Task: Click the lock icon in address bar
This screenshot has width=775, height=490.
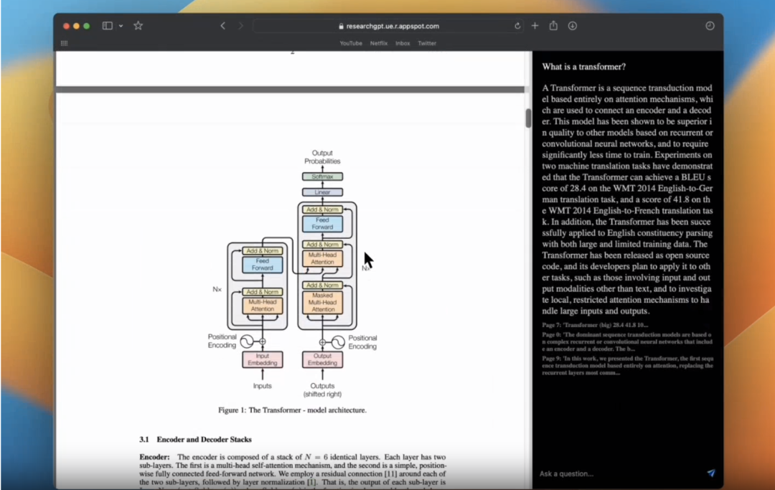Action: [341, 26]
